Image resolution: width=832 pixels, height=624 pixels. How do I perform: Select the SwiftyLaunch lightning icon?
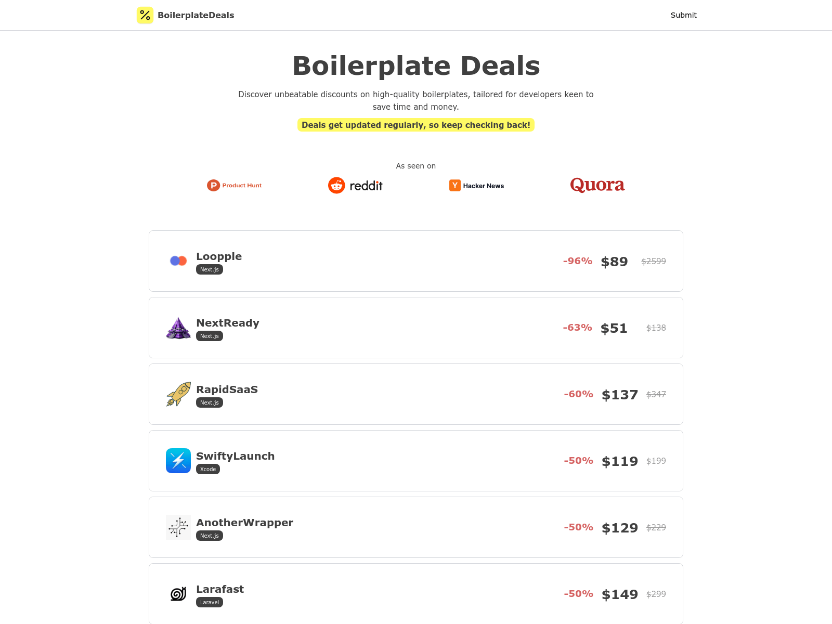click(178, 461)
